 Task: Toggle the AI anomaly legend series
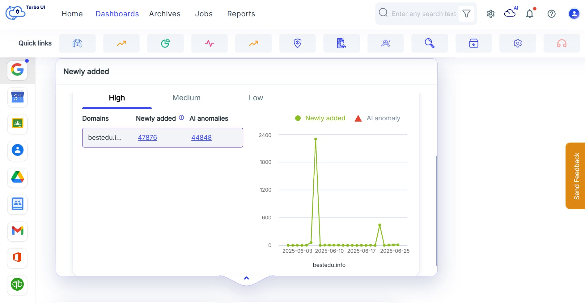[377, 118]
